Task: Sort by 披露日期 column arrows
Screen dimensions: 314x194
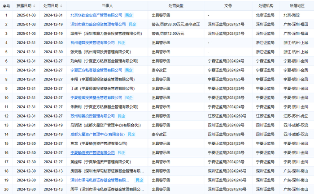Action: [34, 6]
